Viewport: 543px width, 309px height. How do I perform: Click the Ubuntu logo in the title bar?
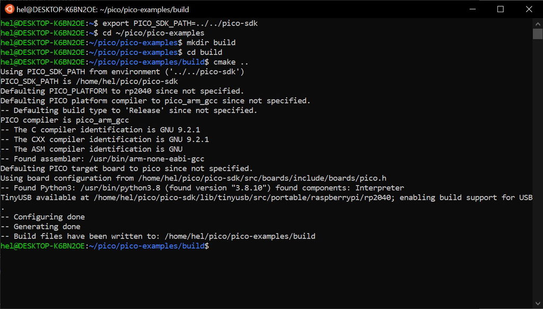(9, 9)
